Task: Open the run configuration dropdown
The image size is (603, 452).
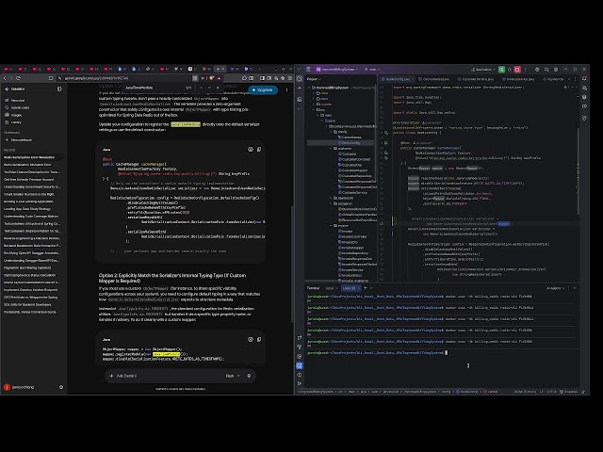Action: [483, 69]
